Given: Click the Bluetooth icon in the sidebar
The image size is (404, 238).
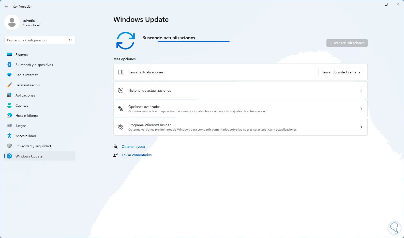Looking at the screenshot, I should [x=9, y=65].
